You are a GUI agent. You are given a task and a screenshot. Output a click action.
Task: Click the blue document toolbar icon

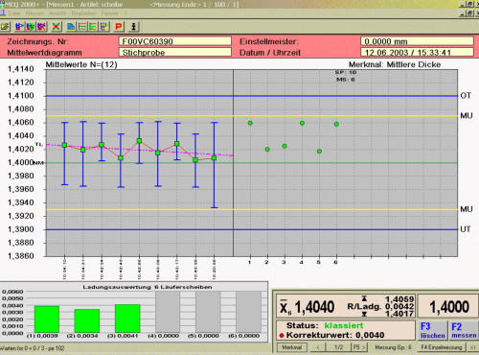pyautogui.click(x=71, y=27)
